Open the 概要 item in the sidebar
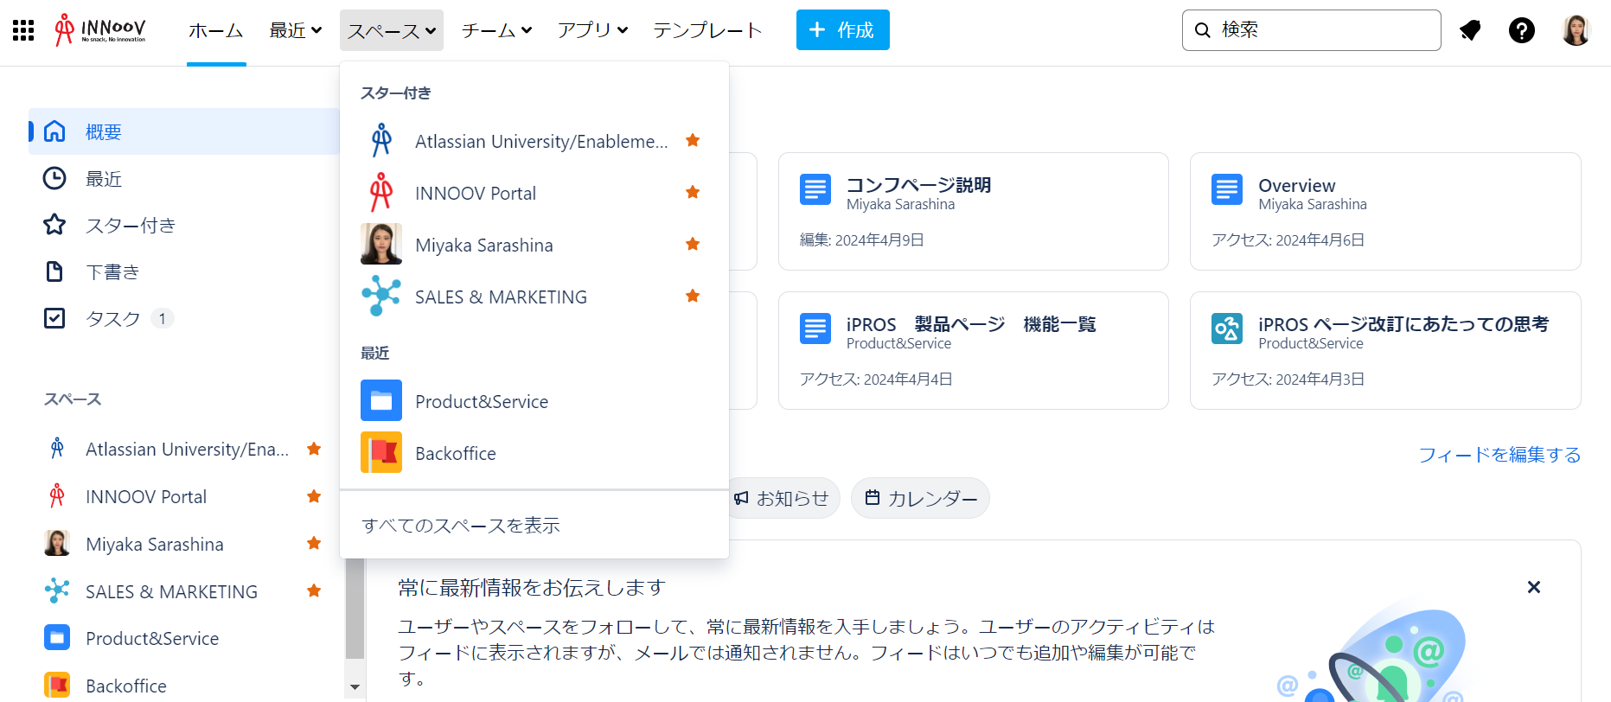The height and width of the screenshot is (702, 1611). [x=184, y=131]
